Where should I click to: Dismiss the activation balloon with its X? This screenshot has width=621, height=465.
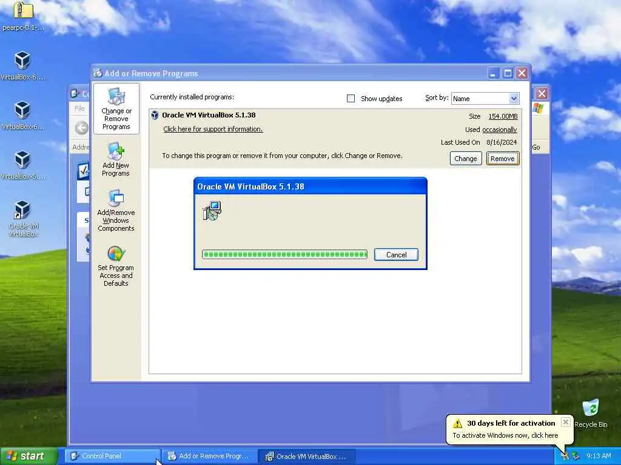566,422
